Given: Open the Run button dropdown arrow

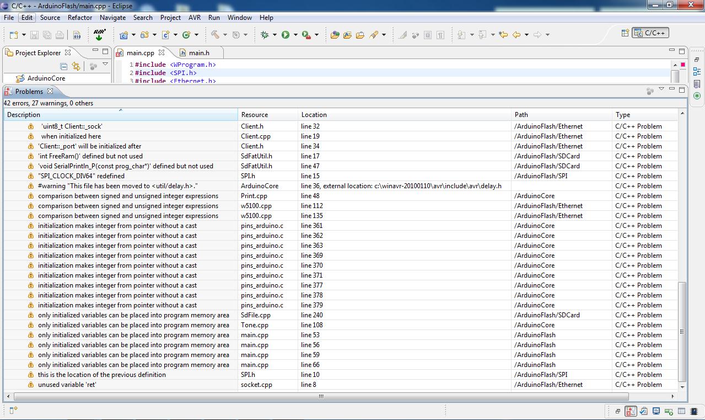Looking at the screenshot, I should pyautogui.click(x=295, y=35).
